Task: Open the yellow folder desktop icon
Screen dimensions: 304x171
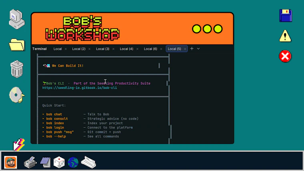Action: click(17, 45)
